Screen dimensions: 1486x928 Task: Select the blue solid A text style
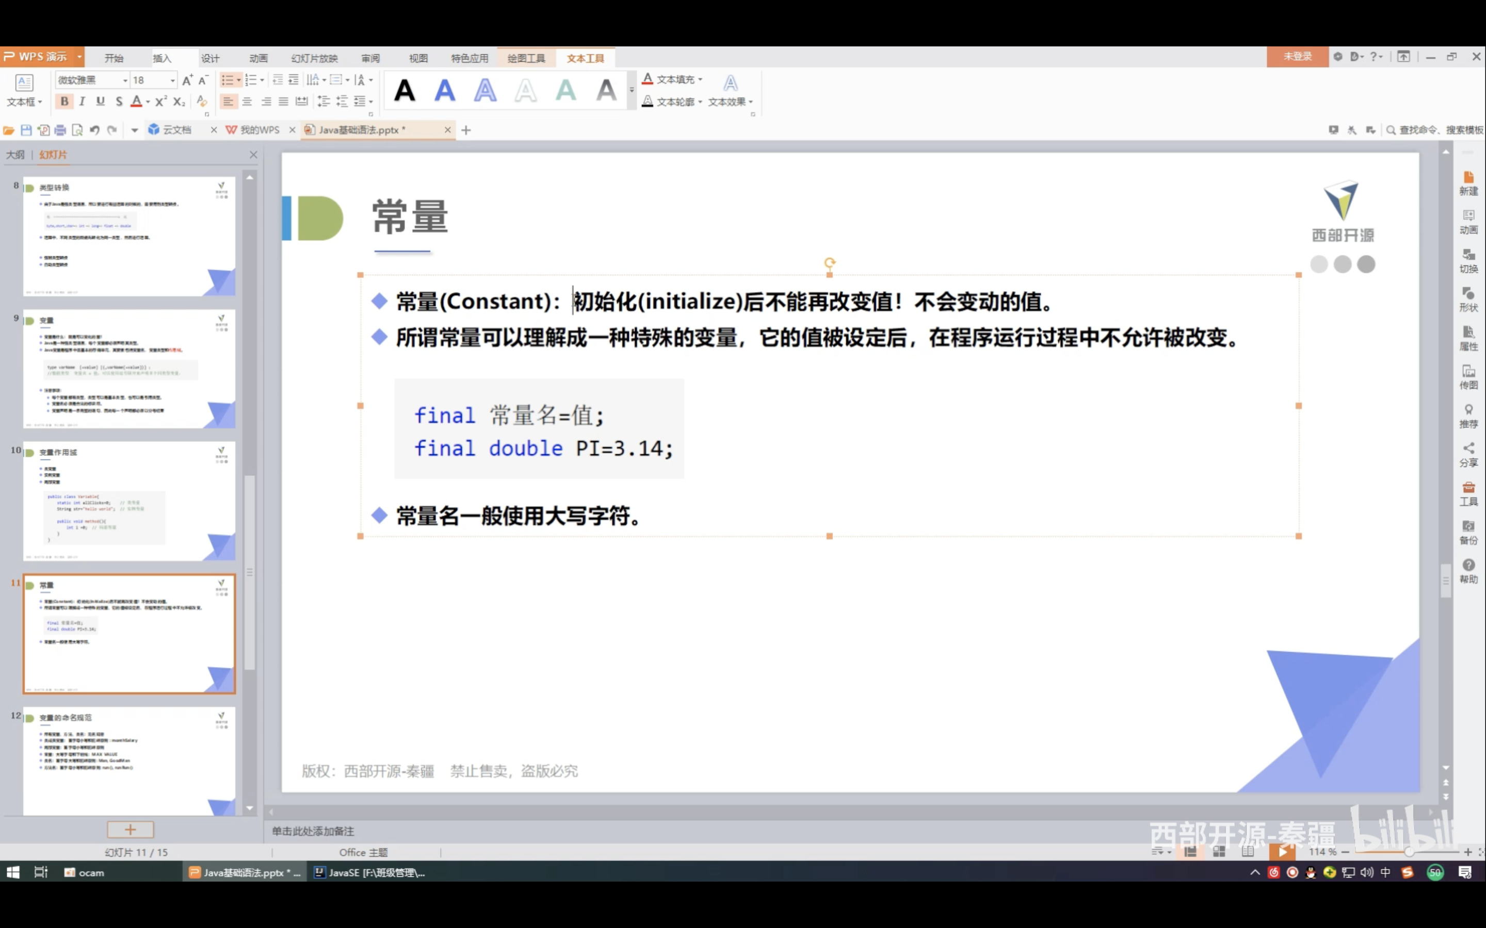click(445, 91)
